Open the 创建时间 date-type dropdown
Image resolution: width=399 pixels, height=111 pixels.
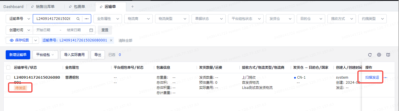coord(19,30)
